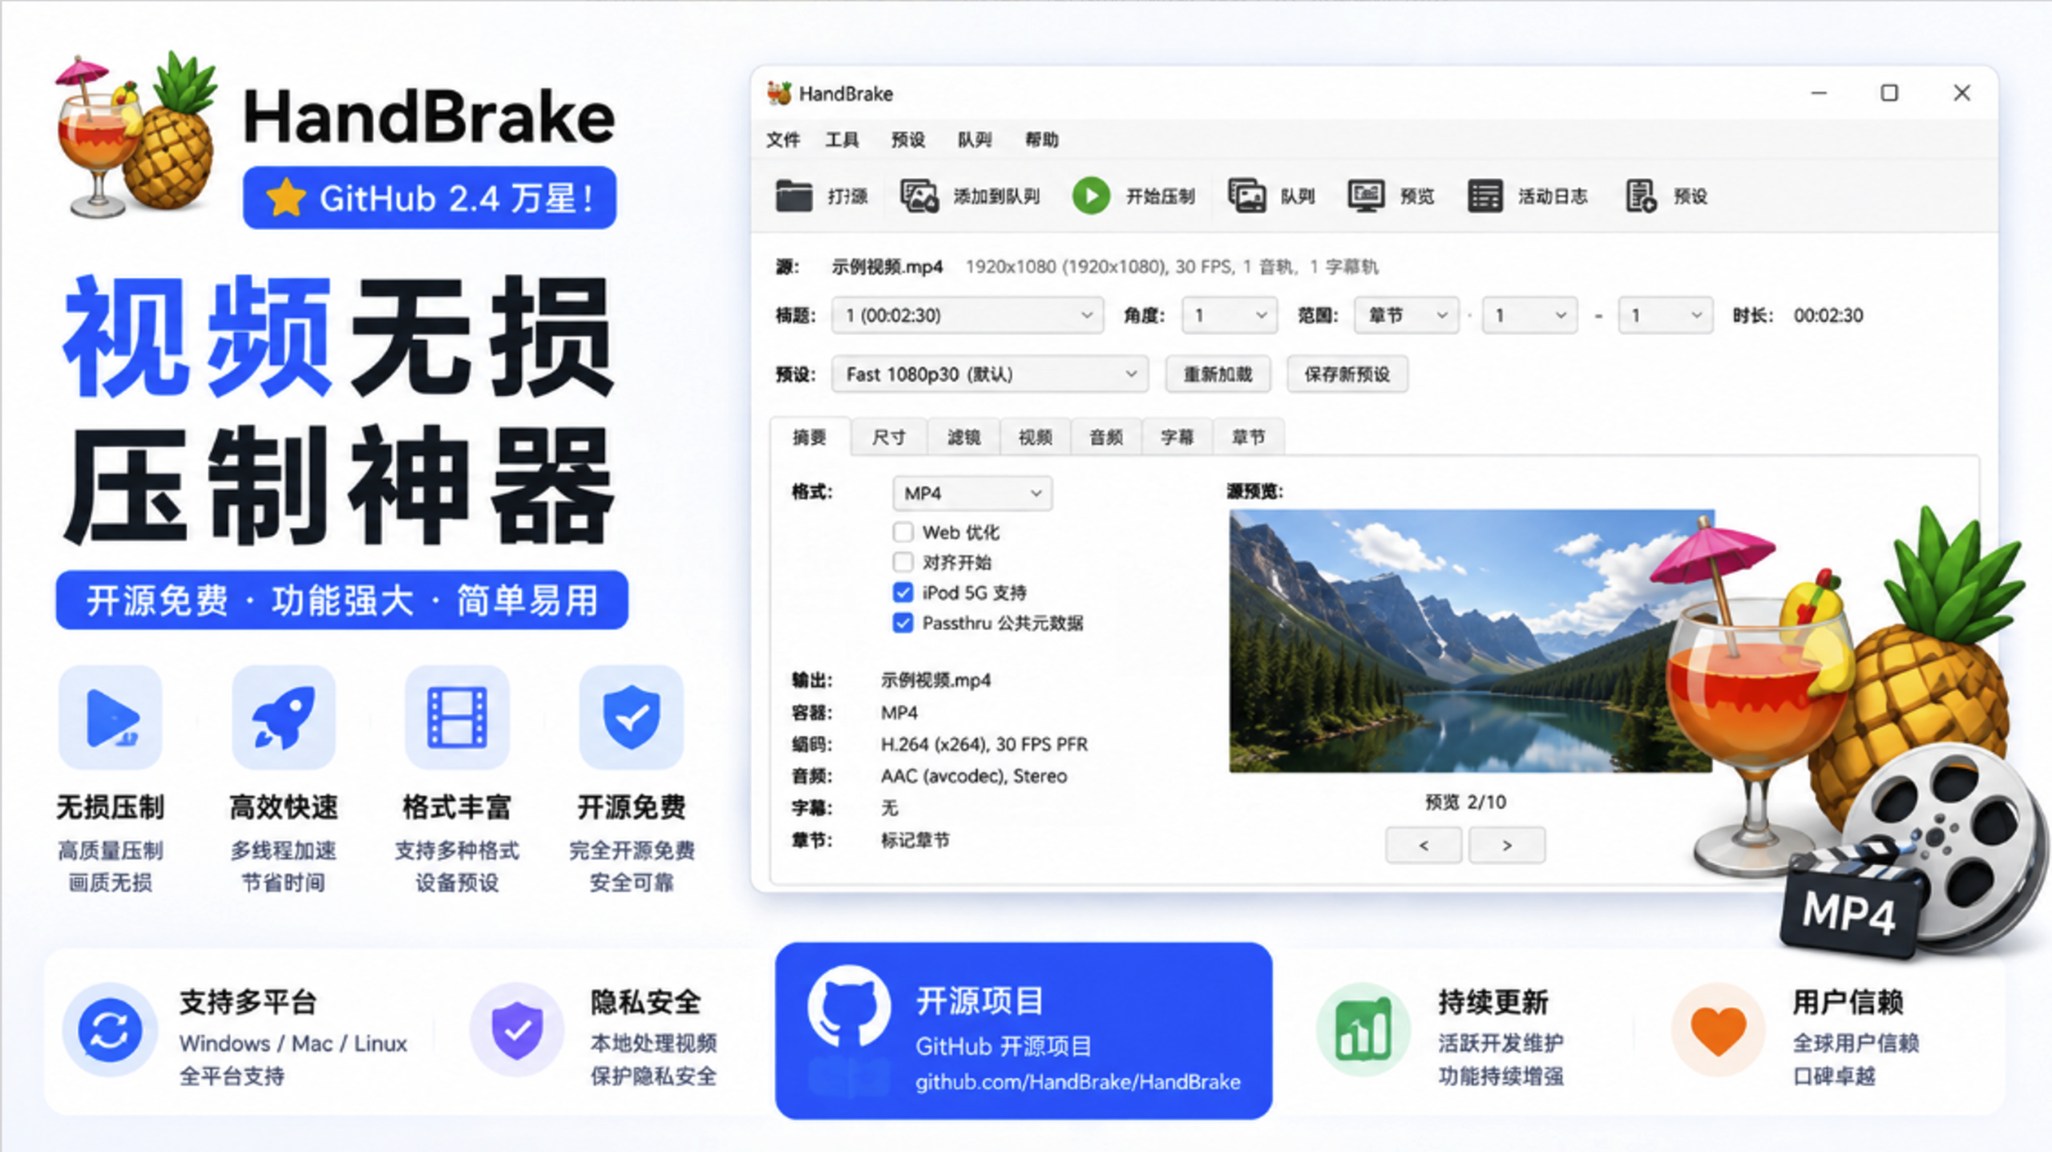2052x1152 pixels.
Task: Click the H.264 (x264), 30 FPS PFR text
Action: tap(984, 744)
